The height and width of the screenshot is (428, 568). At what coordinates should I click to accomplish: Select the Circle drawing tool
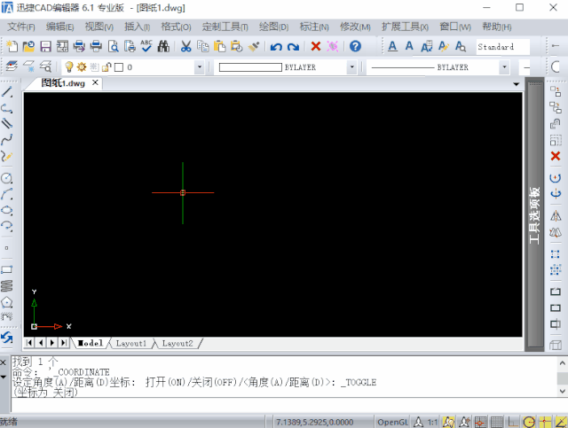click(x=7, y=178)
